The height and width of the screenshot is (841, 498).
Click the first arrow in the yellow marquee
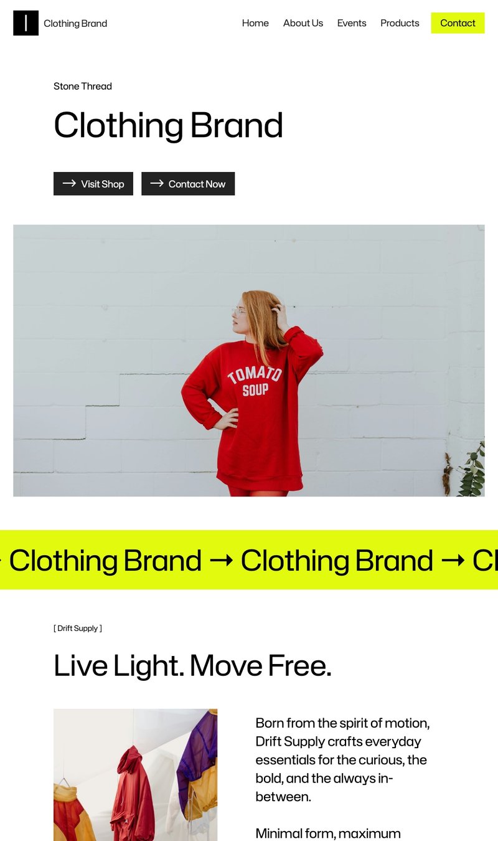(x=222, y=560)
